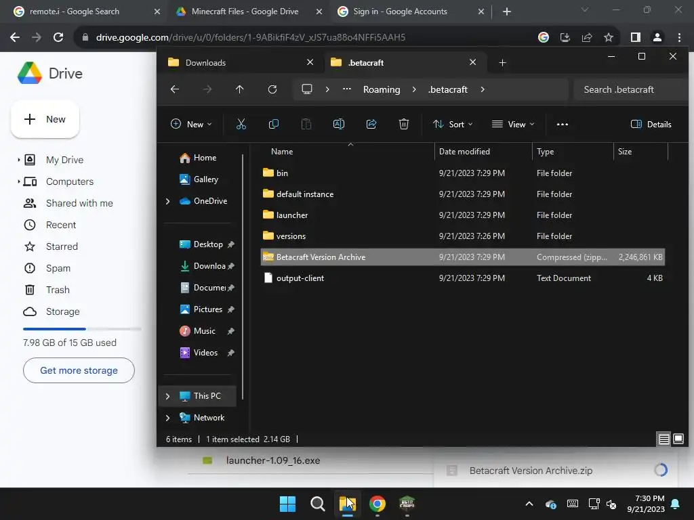This screenshot has height=520, width=694.
Task: Switch to Sign in Google Accounts tab
Action: pos(411,12)
